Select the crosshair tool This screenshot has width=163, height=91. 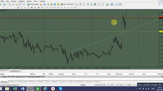(3, 8)
